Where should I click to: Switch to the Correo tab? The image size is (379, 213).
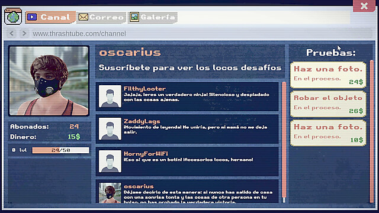coord(101,17)
